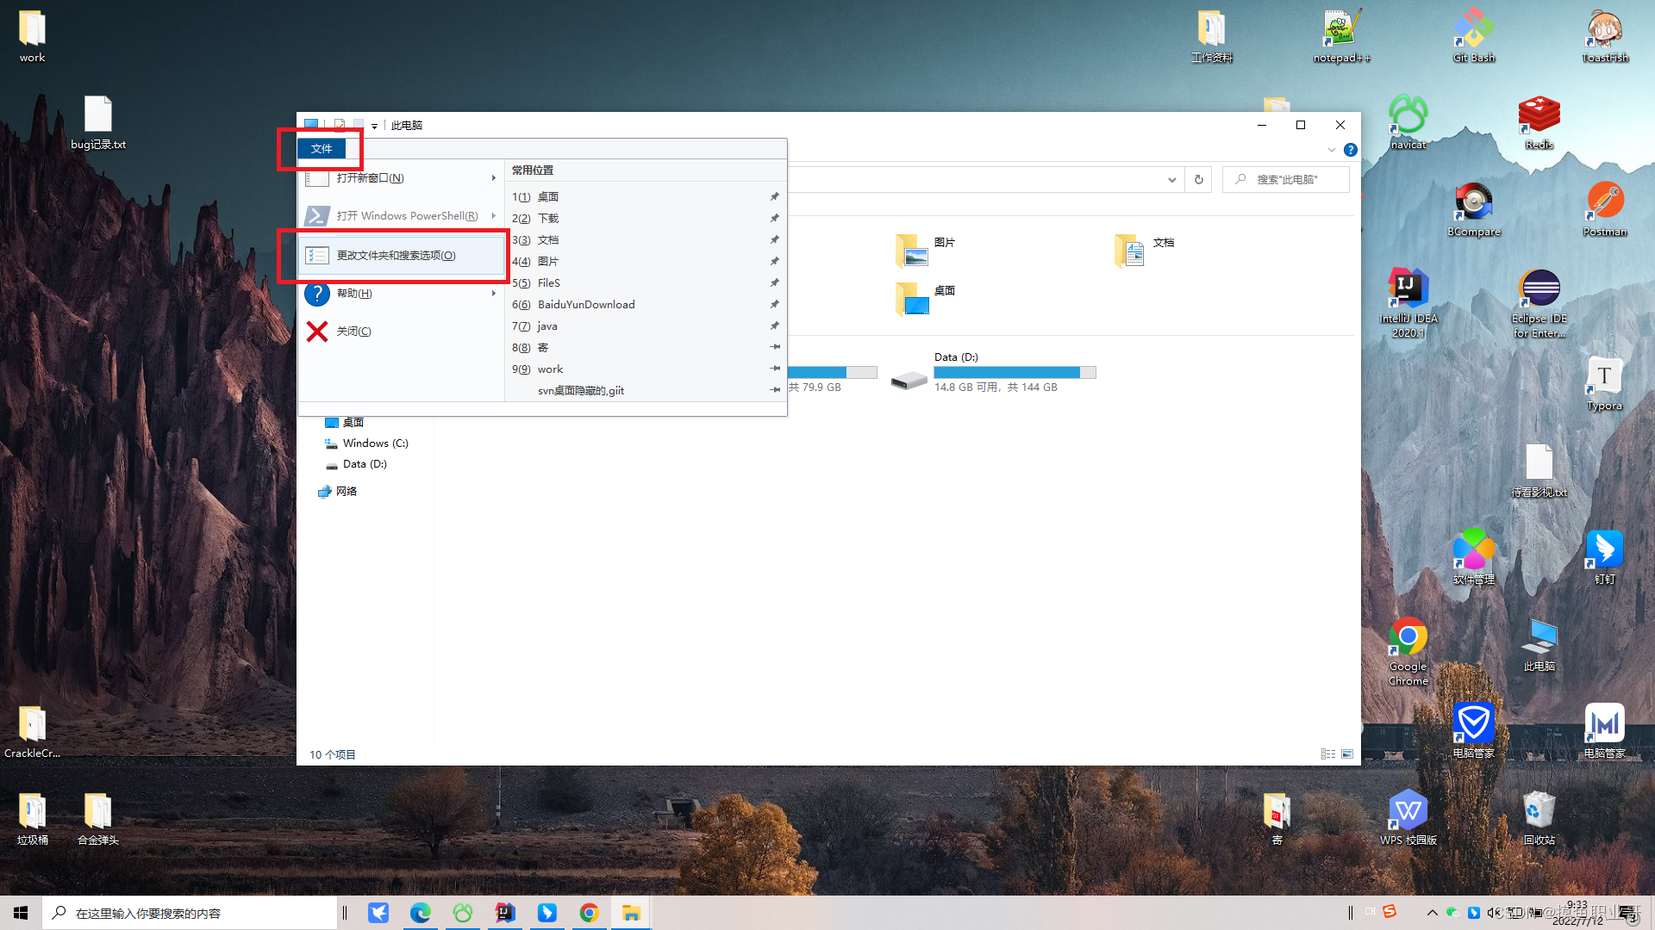Viewport: 1655px width, 930px height.
Task: Switch to details view layout icon
Action: click(1327, 754)
